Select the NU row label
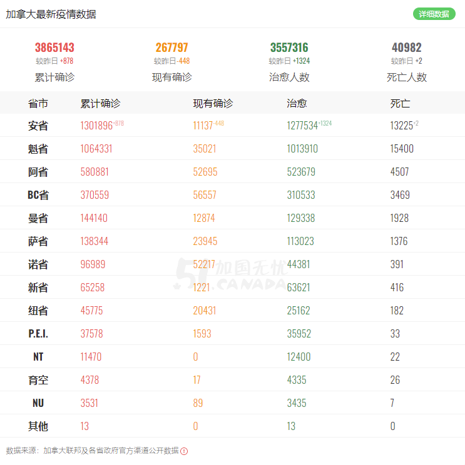Image resolution: width=465 pixels, height=465 pixels. click(38, 403)
